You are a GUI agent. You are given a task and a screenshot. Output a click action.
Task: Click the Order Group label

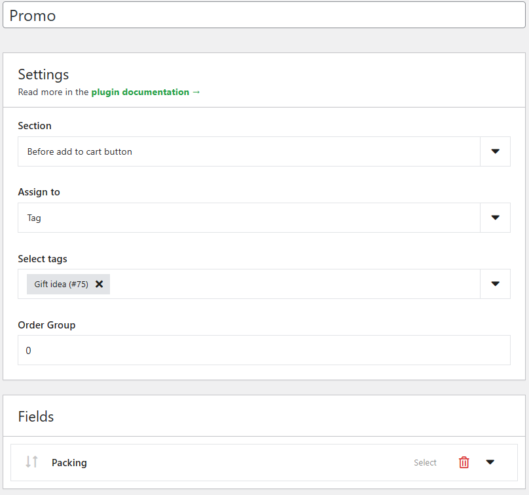46,325
